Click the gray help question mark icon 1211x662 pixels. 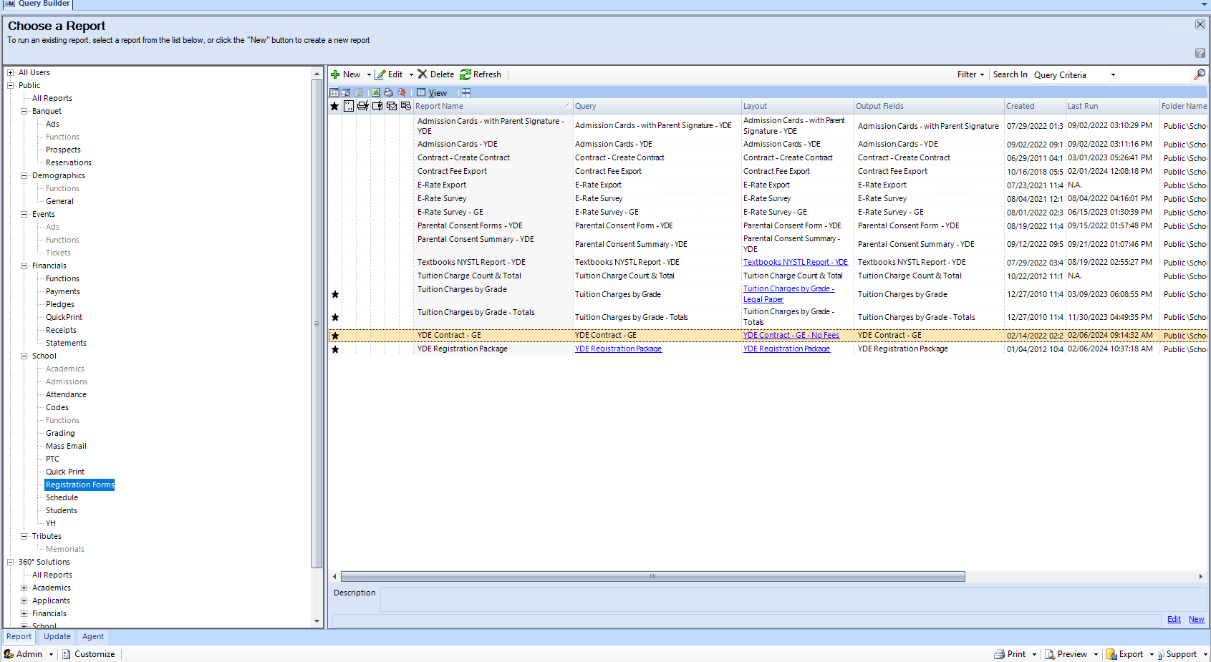click(x=1200, y=53)
